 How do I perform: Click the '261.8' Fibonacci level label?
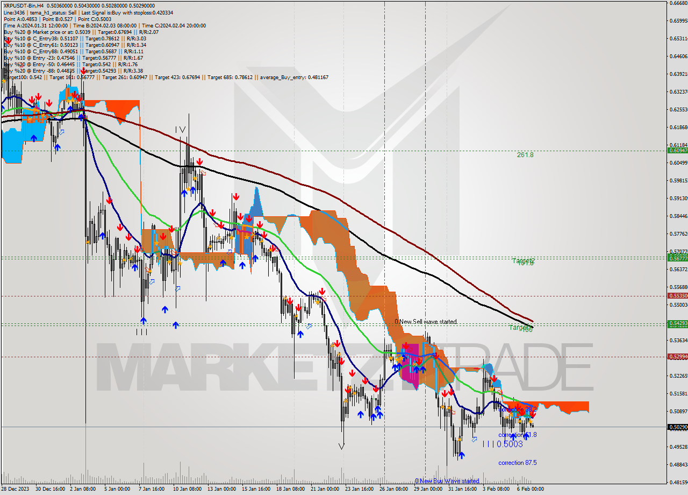coord(525,155)
